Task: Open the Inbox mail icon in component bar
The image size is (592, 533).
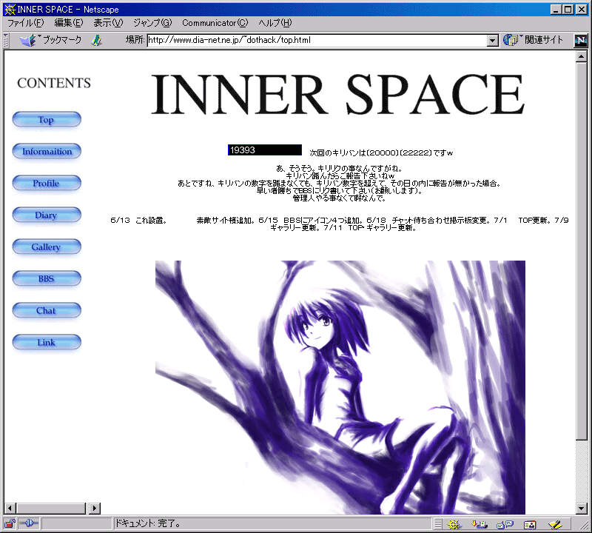Action: (x=480, y=524)
